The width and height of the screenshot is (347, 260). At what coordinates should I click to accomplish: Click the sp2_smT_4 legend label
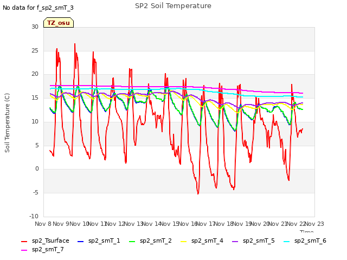[207, 240]
